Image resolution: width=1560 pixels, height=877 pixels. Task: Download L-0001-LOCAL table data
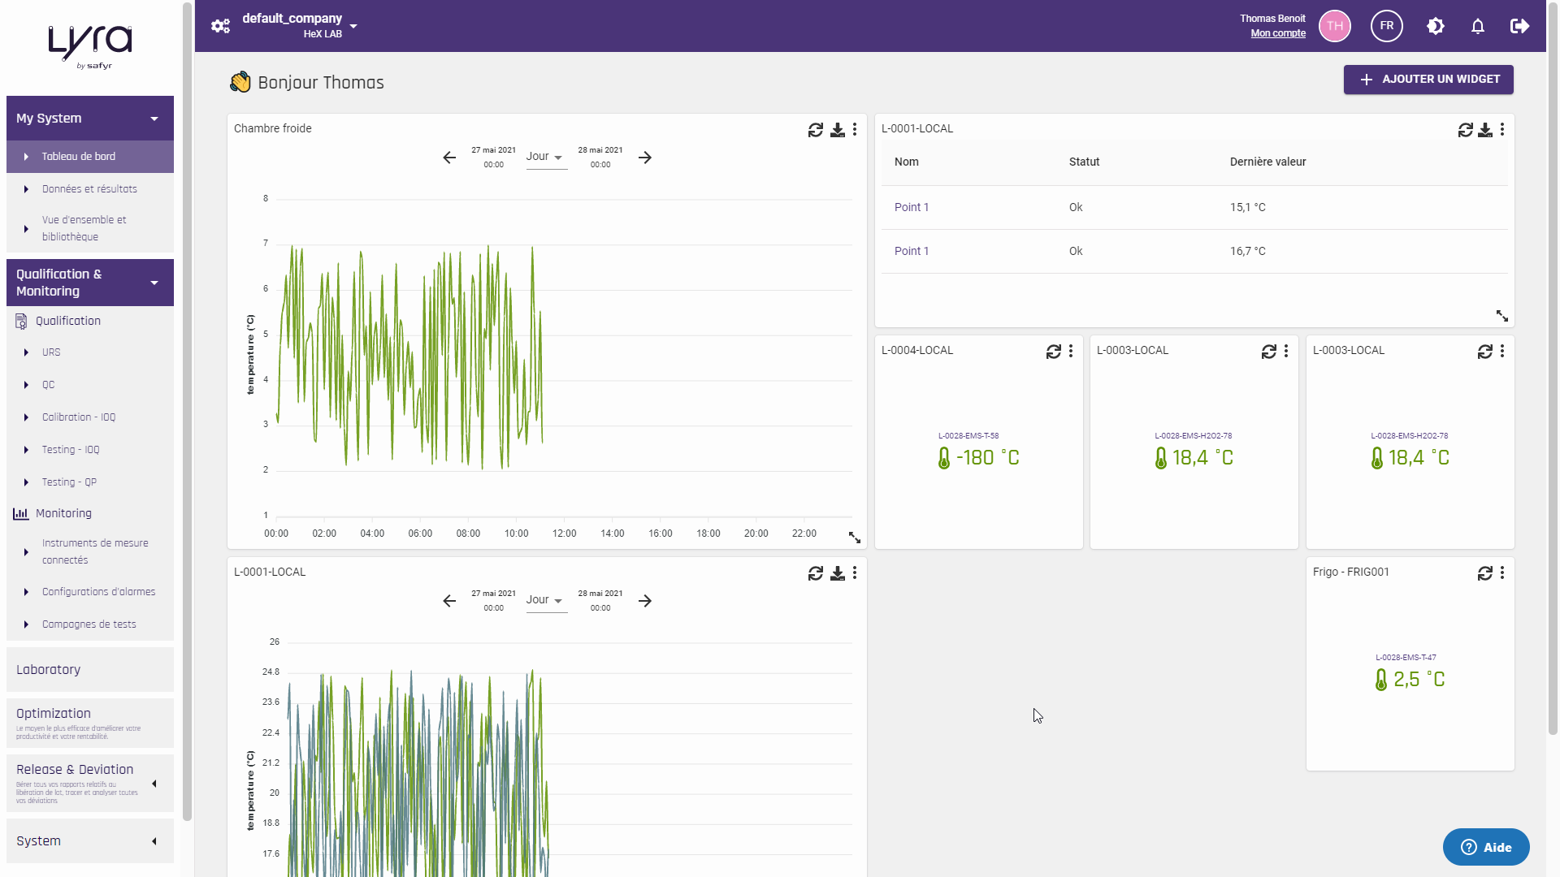pyautogui.click(x=1485, y=130)
